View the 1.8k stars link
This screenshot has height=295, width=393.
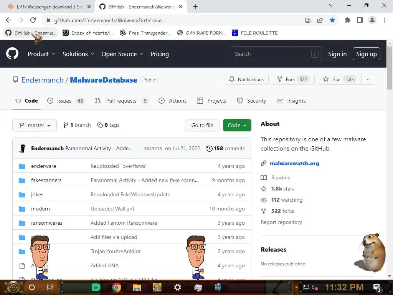click(277, 189)
